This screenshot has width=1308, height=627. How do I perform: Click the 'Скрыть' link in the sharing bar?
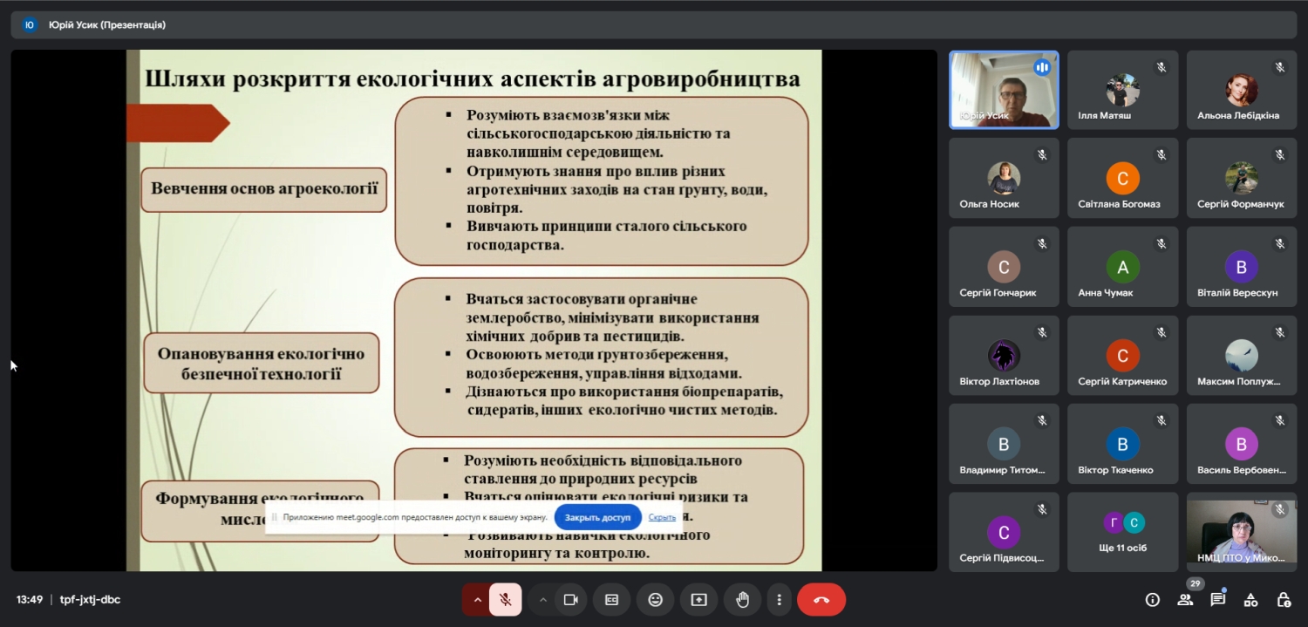click(x=662, y=517)
